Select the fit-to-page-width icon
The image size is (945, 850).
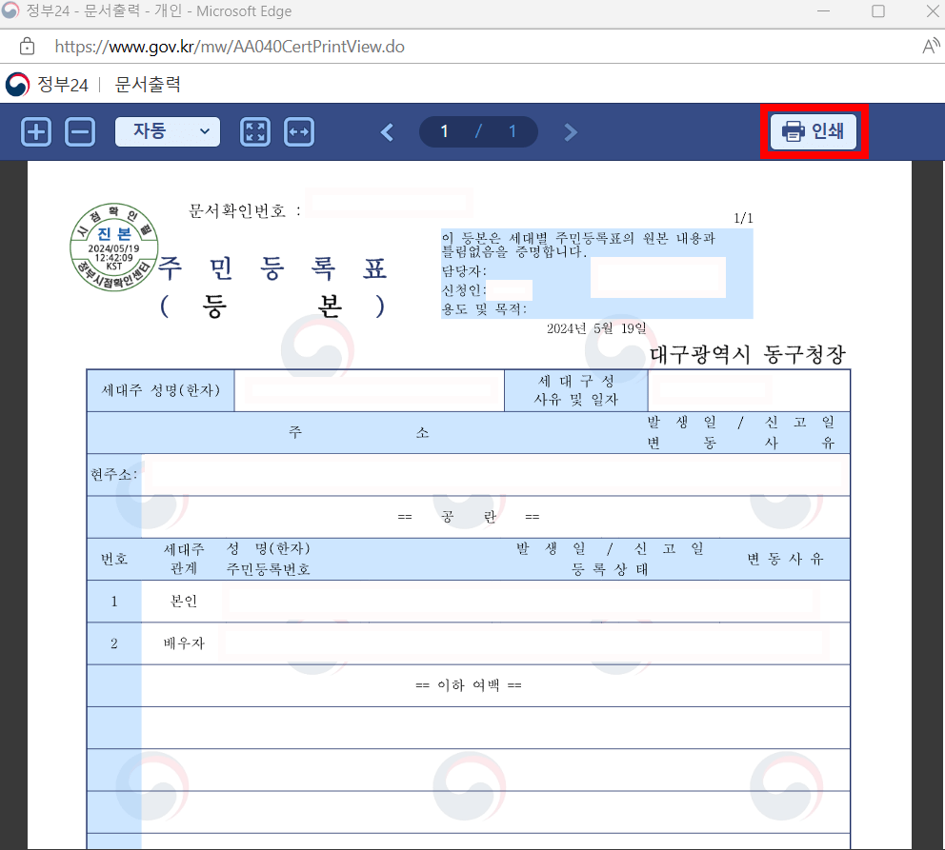point(299,131)
